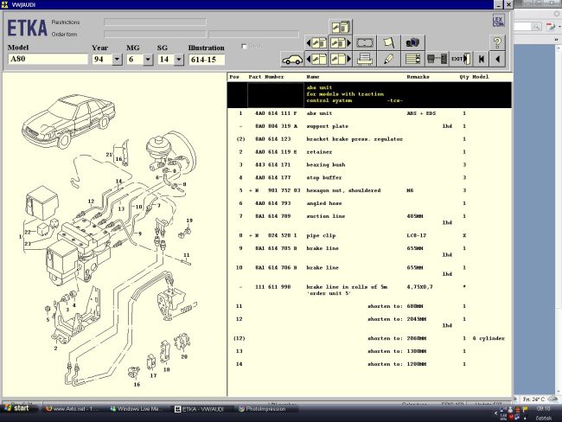Click the pencil notes icon
Viewport: 562px width, 422px height.
pyautogui.click(x=388, y=59)
